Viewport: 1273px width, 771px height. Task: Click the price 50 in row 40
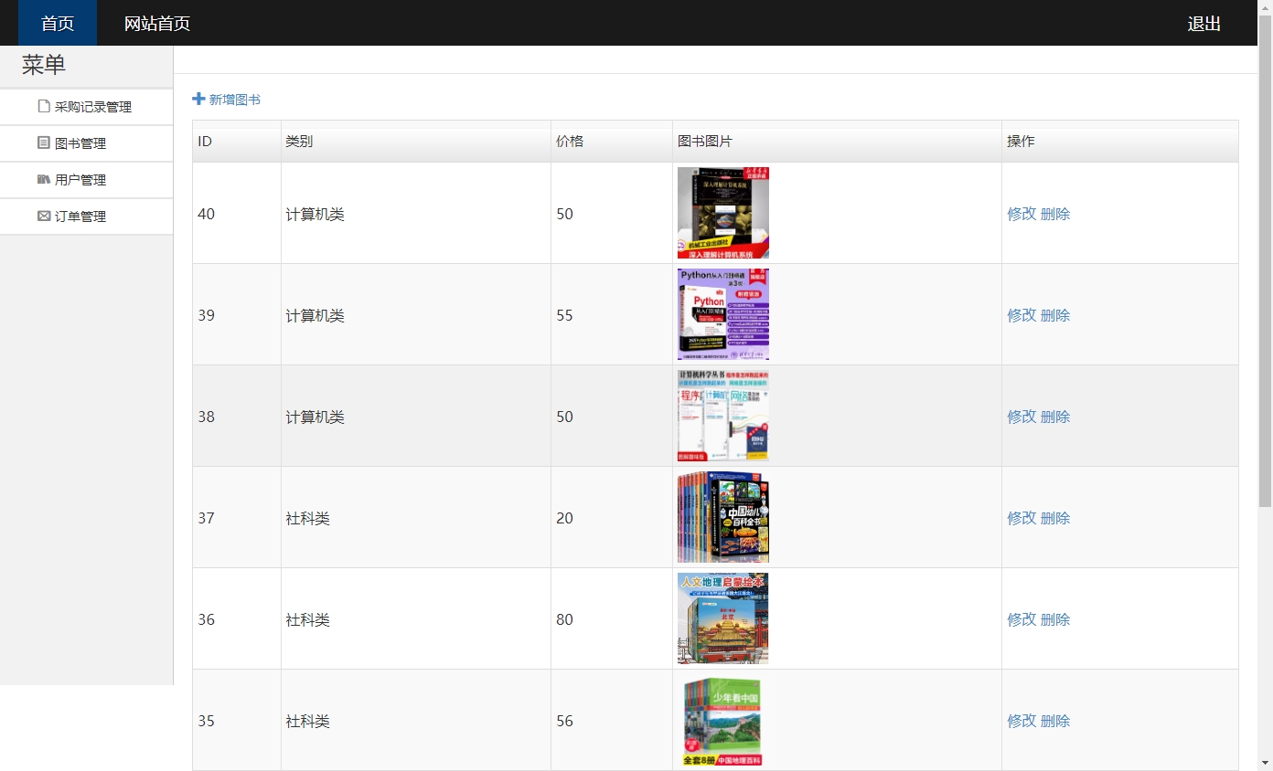565,214
